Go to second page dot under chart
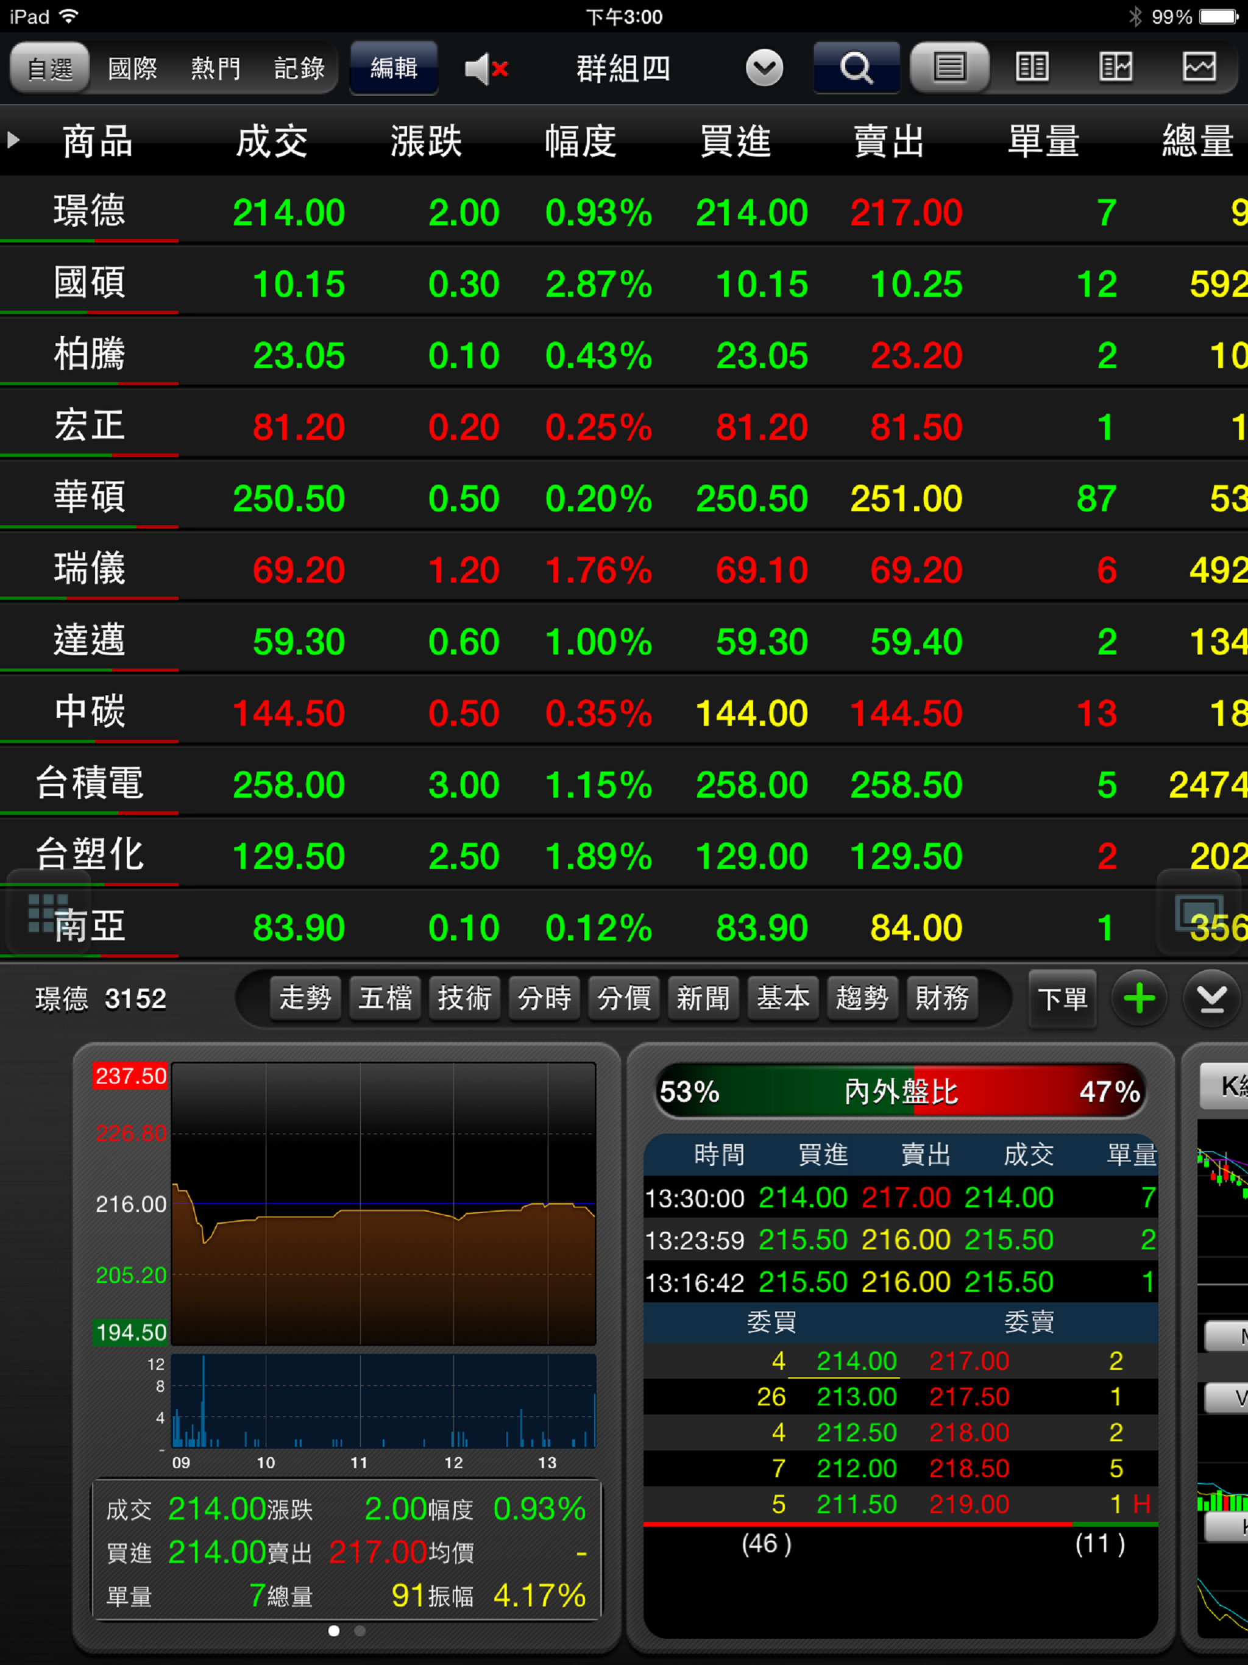1248x1665 pixels. click(360, 1630)
